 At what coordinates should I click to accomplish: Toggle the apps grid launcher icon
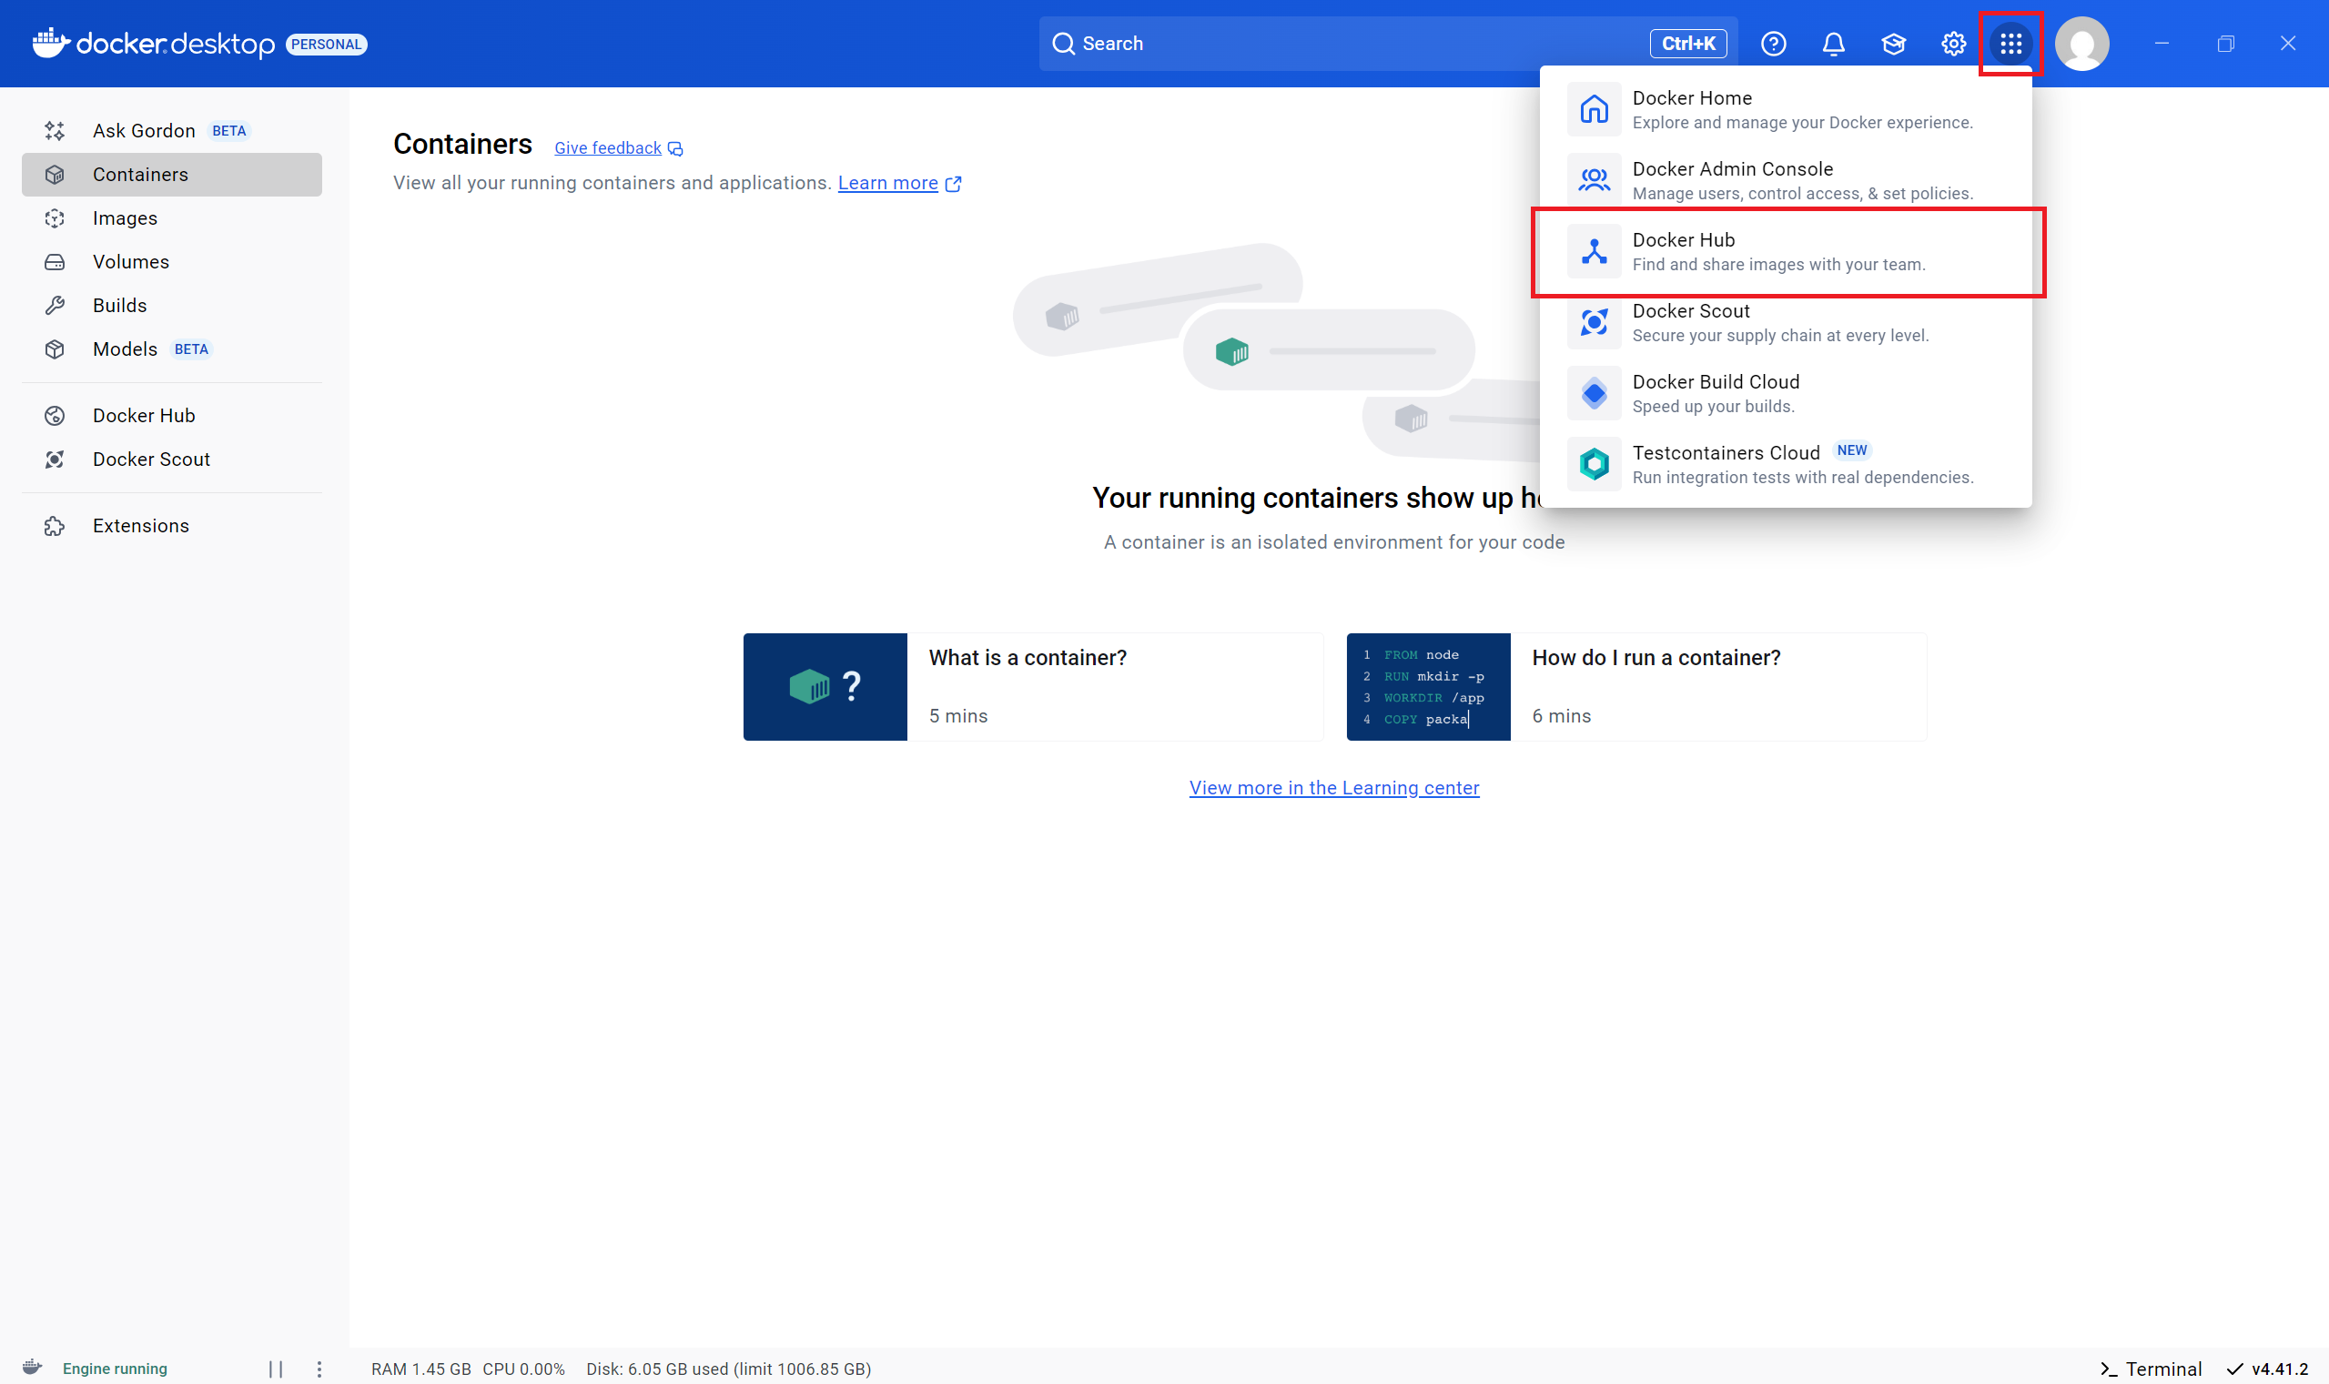tap(2010, 44)
